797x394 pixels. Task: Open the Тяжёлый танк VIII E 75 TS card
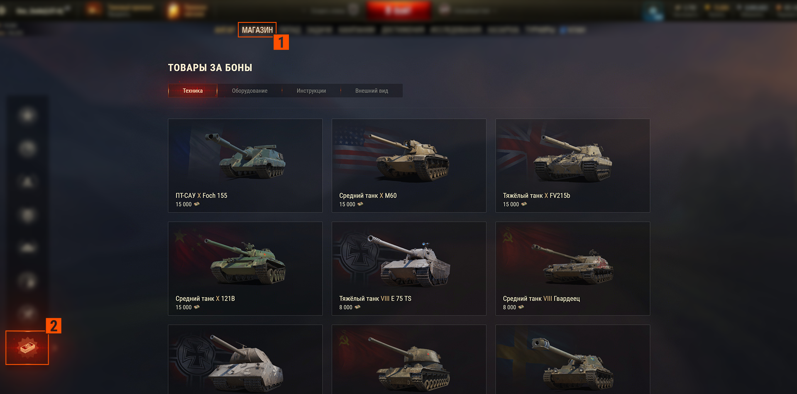(x=409, y=268)
